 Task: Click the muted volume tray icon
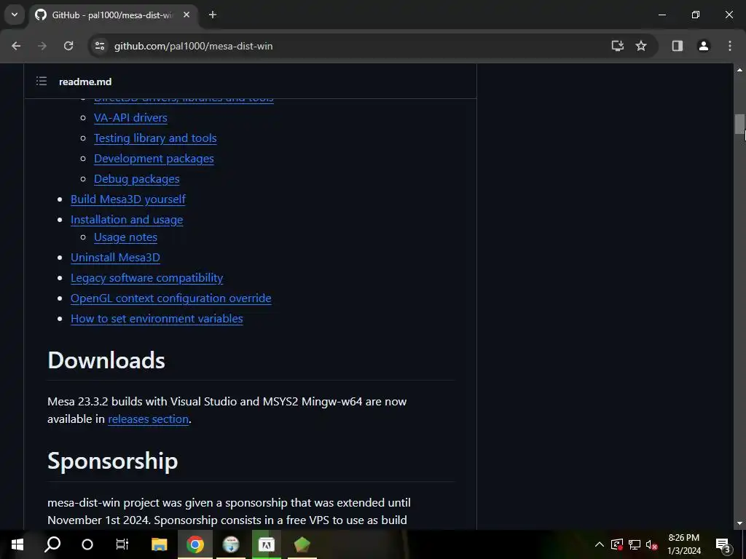(652, 544)
